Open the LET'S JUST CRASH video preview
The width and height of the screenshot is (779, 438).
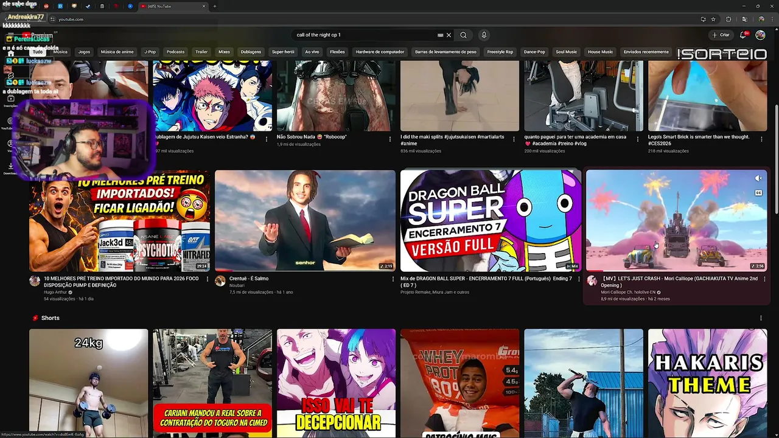pyautogui.click(x=676, y=221)
